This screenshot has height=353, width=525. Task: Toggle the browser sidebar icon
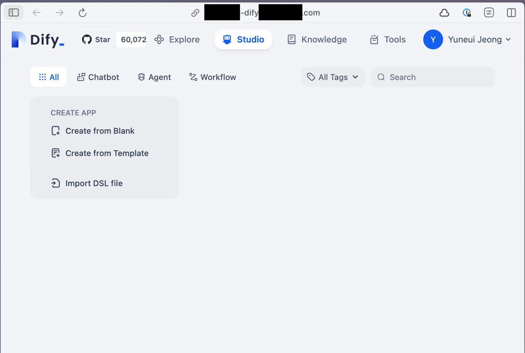[x=14, y=13]
